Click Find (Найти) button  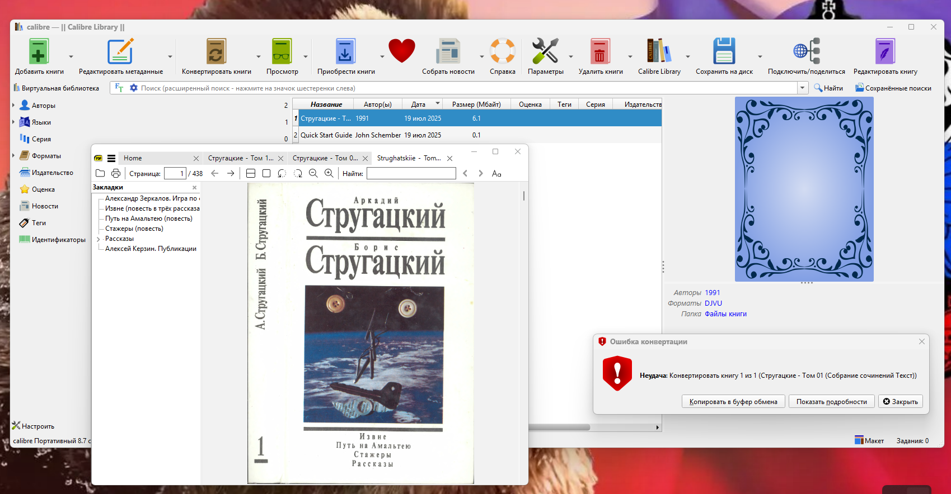pyautogui.click(x=828, y=88)
